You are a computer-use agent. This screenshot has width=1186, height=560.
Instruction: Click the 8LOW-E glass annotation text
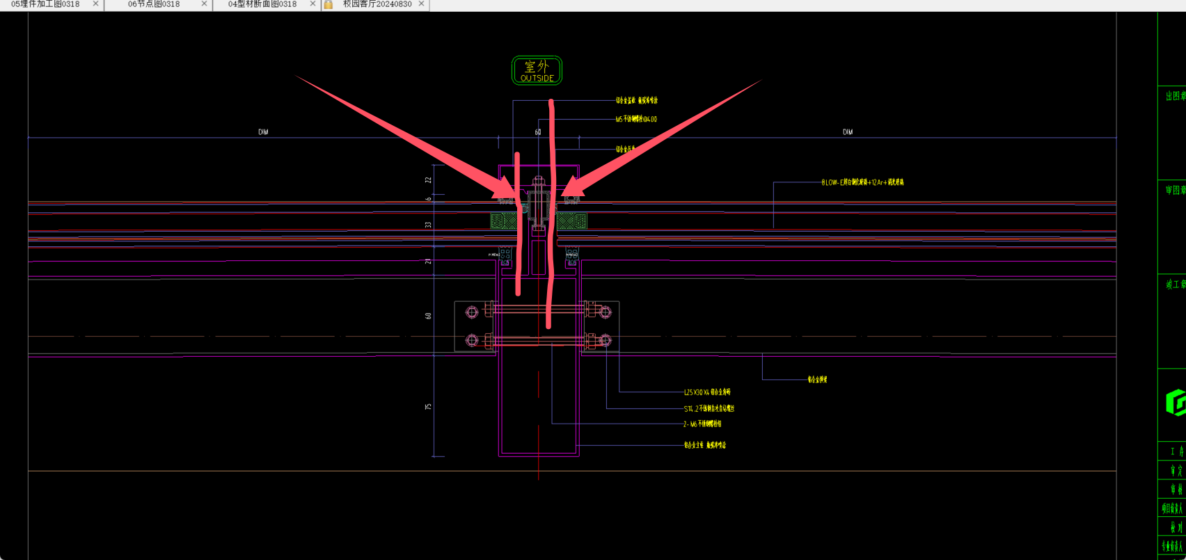pyautogui.click(x=862, y=182)
